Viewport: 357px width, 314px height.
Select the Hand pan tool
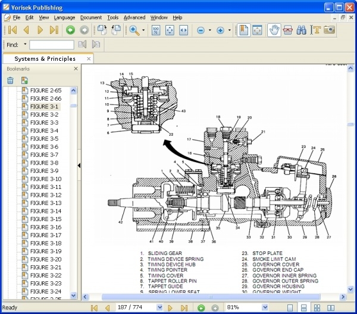pyautogui.click(x=274, y=30)
